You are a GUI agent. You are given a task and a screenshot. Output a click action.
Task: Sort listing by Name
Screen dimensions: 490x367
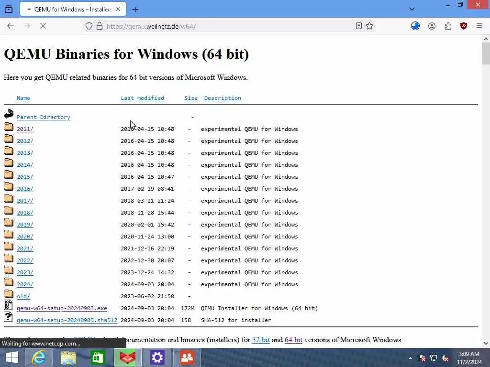point(23,98)
